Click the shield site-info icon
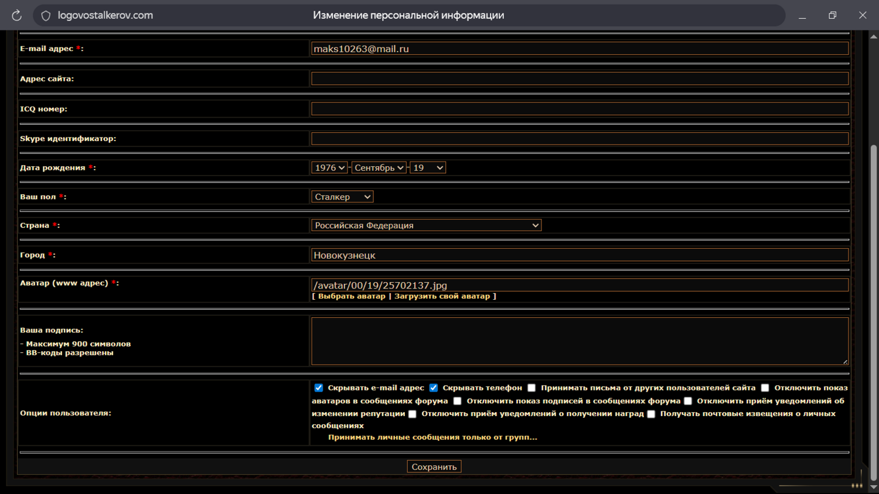879x494 pixels. pyautogui.click(x=46, y=16)
